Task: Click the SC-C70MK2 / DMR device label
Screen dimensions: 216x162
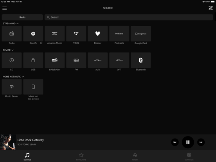Action: pos(27,144)
